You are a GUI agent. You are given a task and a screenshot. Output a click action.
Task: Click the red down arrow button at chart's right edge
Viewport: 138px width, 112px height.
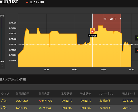[x=137, y=51]
